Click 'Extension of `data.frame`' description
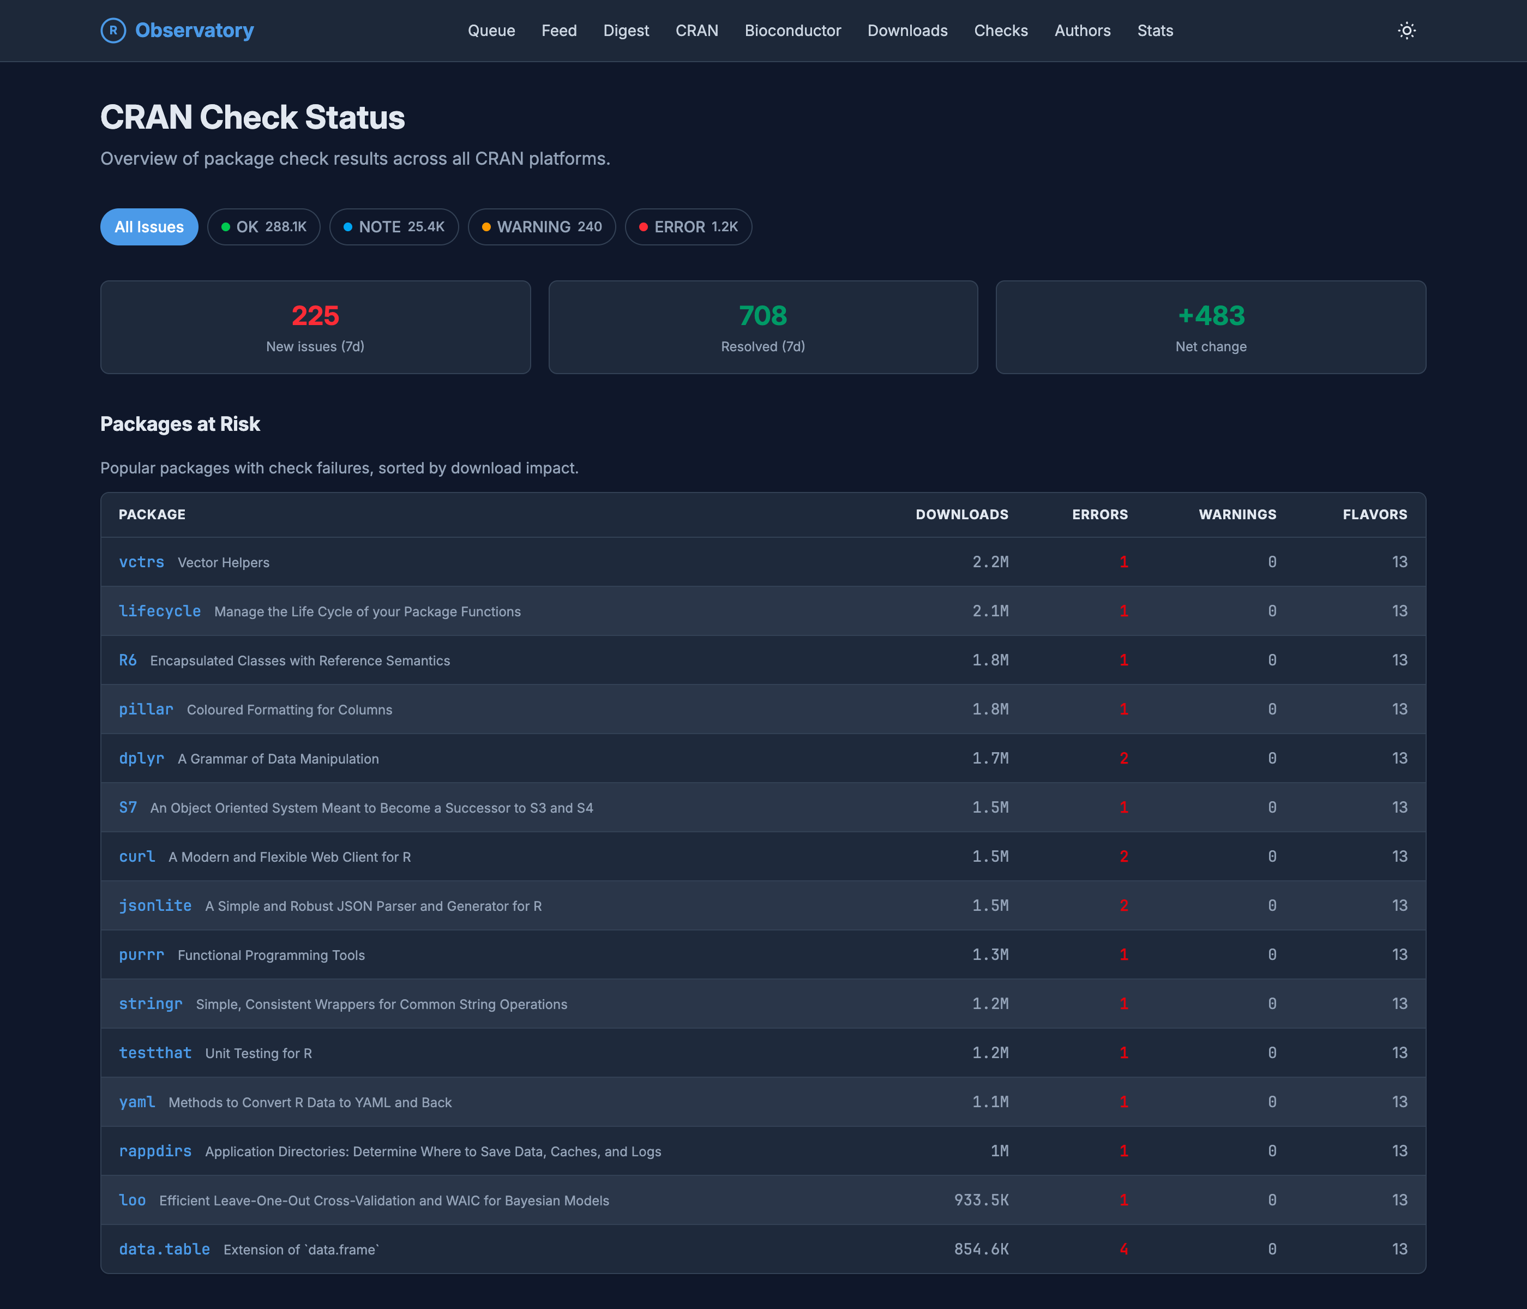The width and height of the screenshot is (1527, 1309). [300, 1250]
